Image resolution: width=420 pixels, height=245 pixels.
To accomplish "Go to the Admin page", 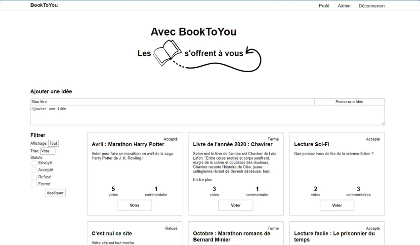I will [344, 6].
